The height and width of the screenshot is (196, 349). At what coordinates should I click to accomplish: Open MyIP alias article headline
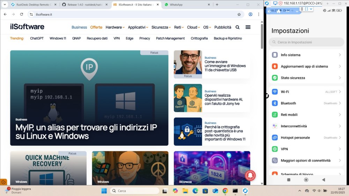(86, 131)
